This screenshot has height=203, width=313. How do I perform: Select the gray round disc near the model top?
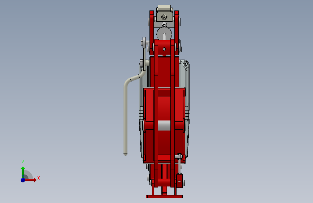tap(164, 34)
